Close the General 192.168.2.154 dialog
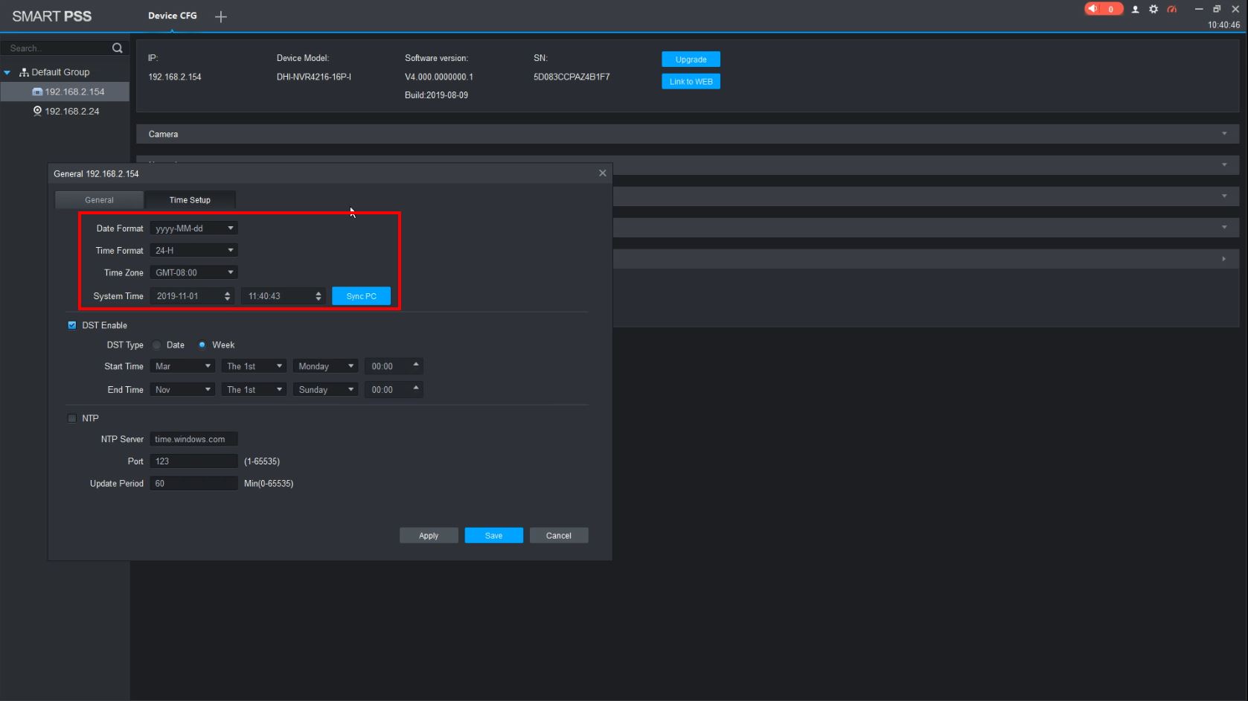1248x701 pixels. (x=602, y=173)
